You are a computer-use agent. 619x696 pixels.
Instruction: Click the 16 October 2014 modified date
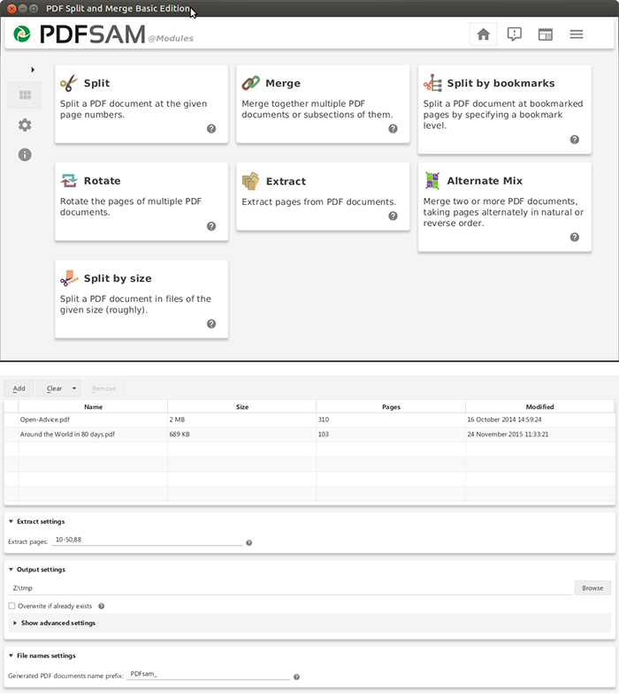coord(504,420)
